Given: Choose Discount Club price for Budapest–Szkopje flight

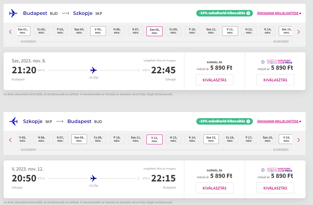Looking at the screenshot, I should click(275, 80).
